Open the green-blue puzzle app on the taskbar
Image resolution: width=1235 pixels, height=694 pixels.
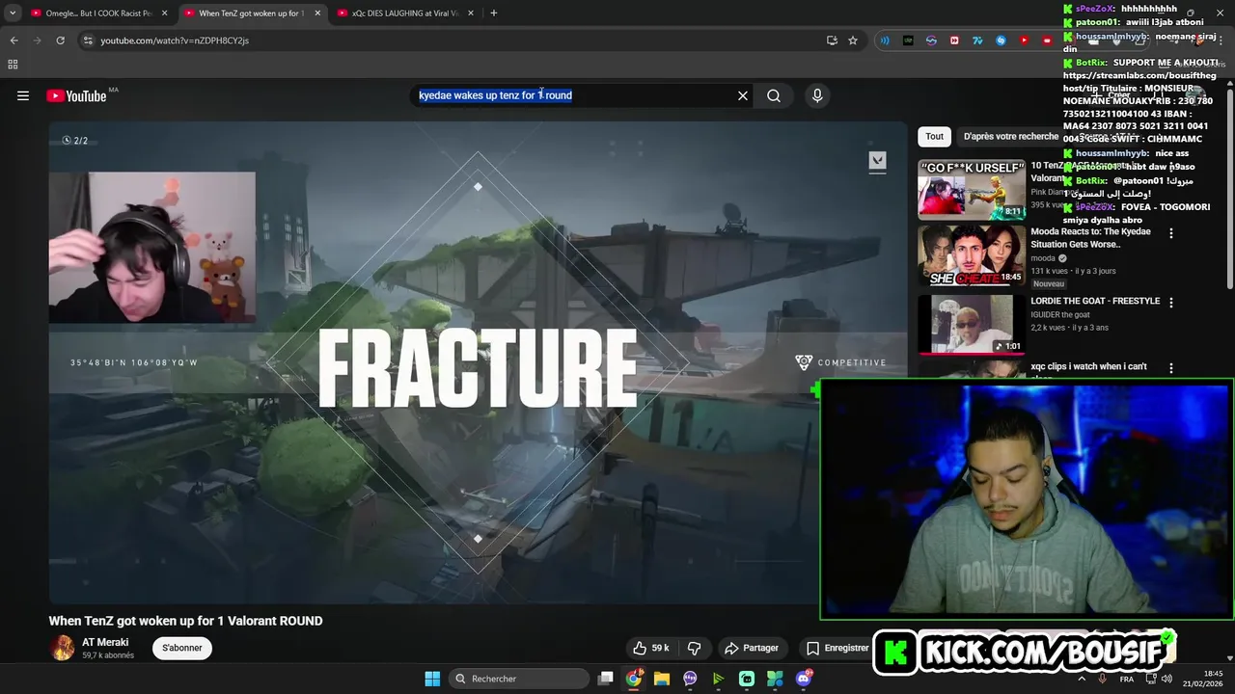775,679
